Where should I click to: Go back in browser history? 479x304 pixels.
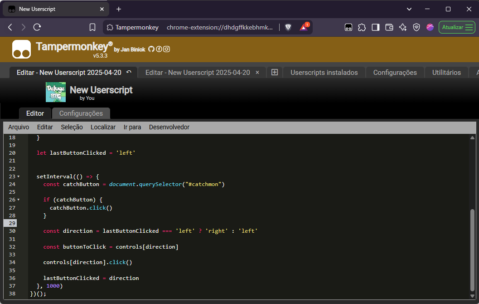click(x=10, y=27)
